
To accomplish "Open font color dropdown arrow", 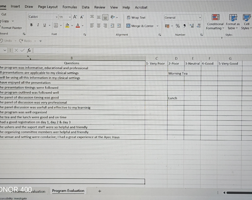I will (83, 26).
